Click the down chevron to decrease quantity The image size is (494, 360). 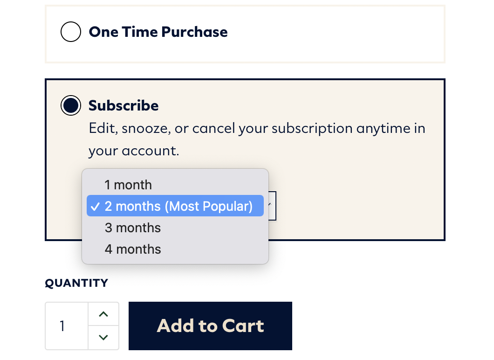(x=103, y=338)
